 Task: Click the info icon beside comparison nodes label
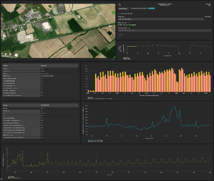coord(129,28)
